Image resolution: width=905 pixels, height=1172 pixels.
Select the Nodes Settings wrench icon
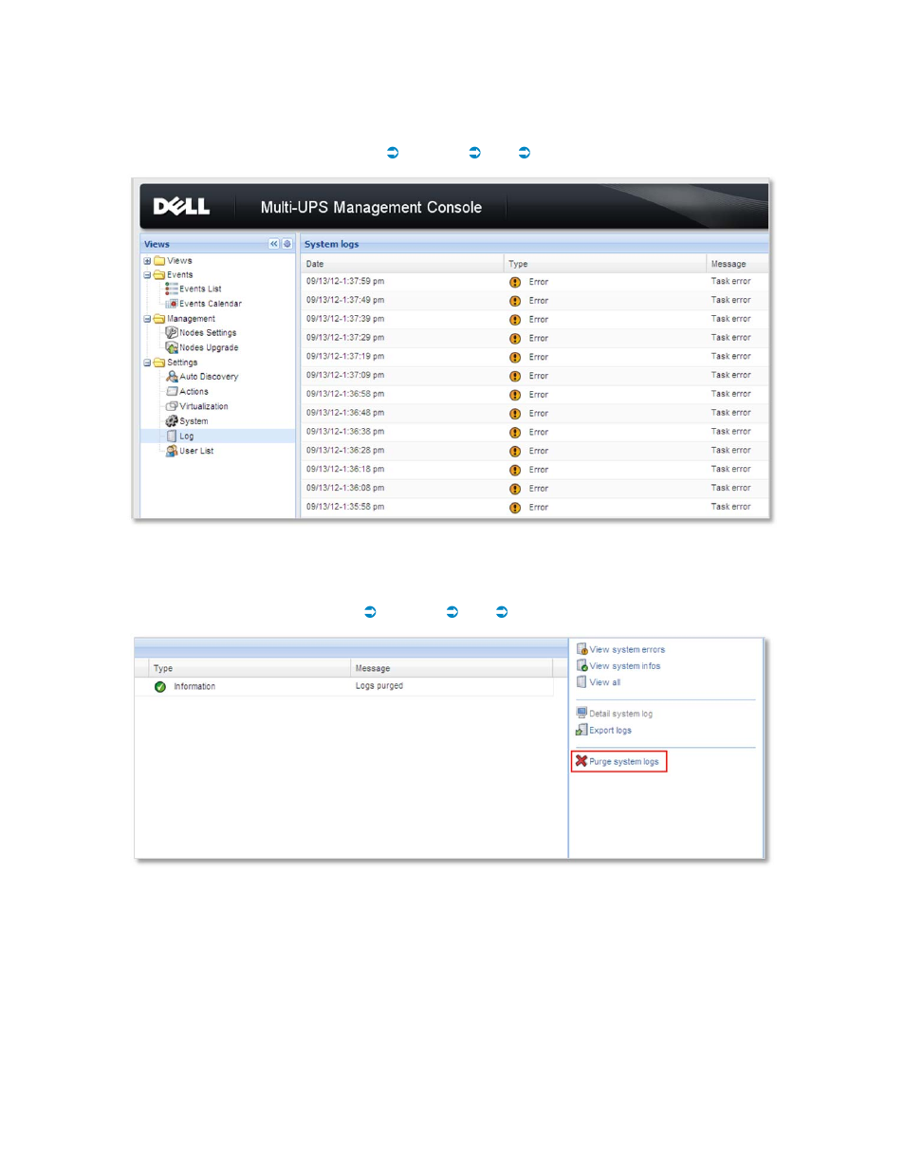(x=172, y=333)
